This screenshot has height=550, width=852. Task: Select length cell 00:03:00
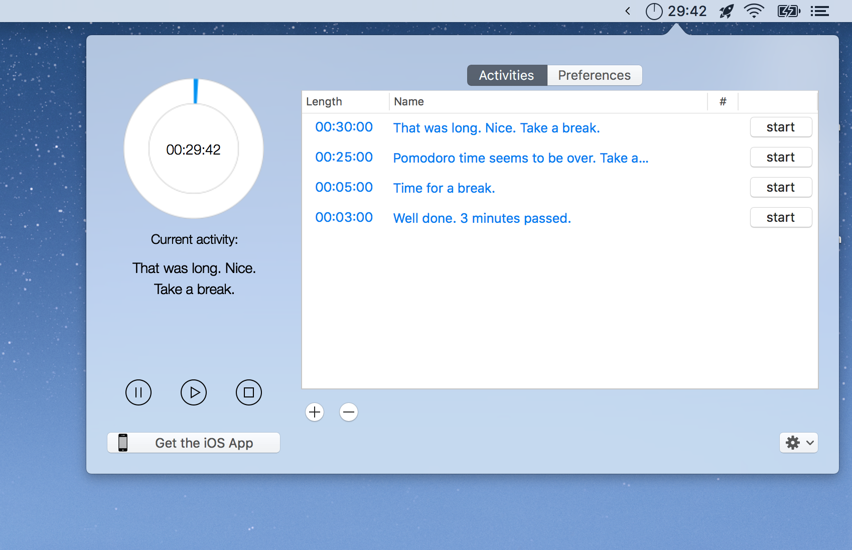pos(344,217)
